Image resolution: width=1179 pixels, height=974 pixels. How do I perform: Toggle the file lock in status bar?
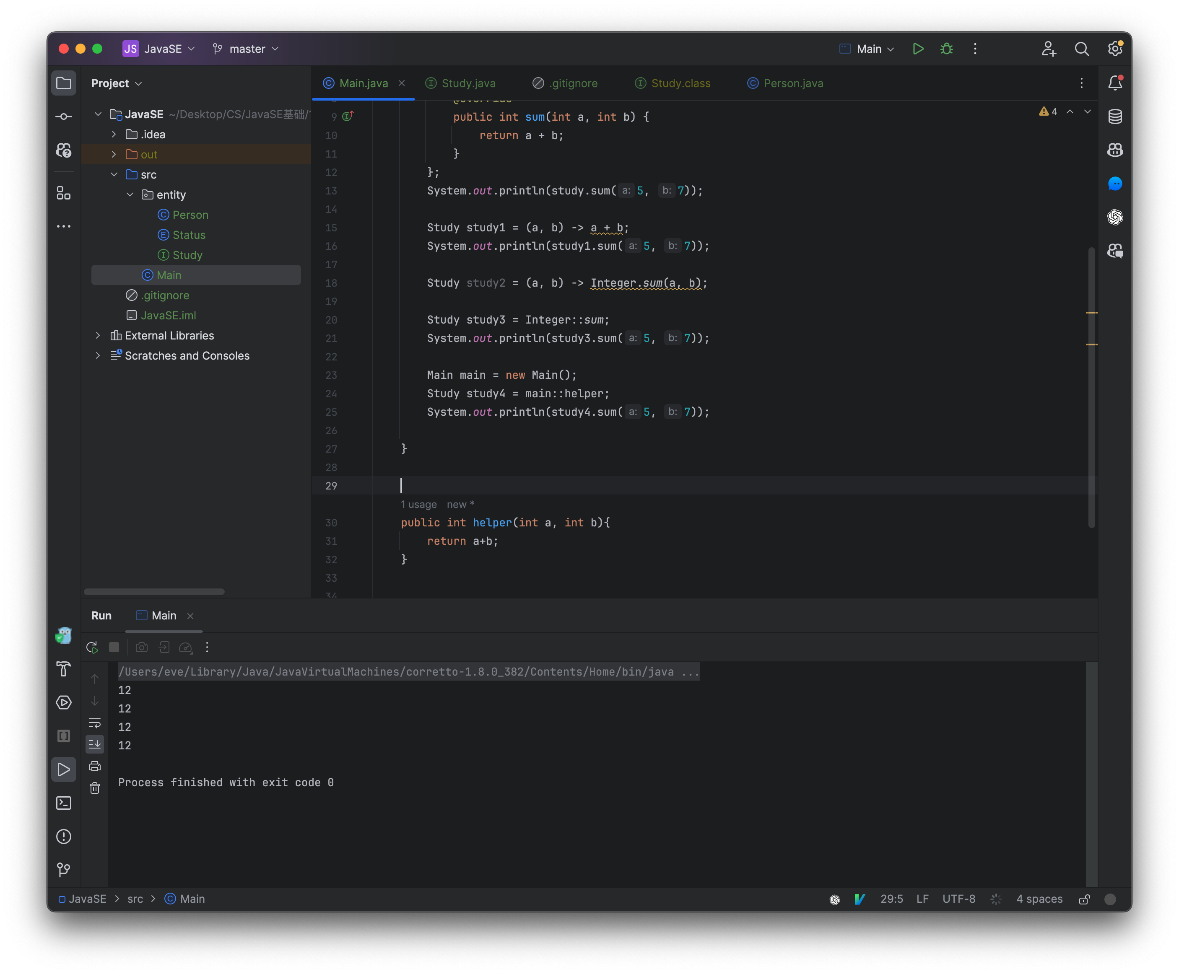click(x=1083, y=899)
